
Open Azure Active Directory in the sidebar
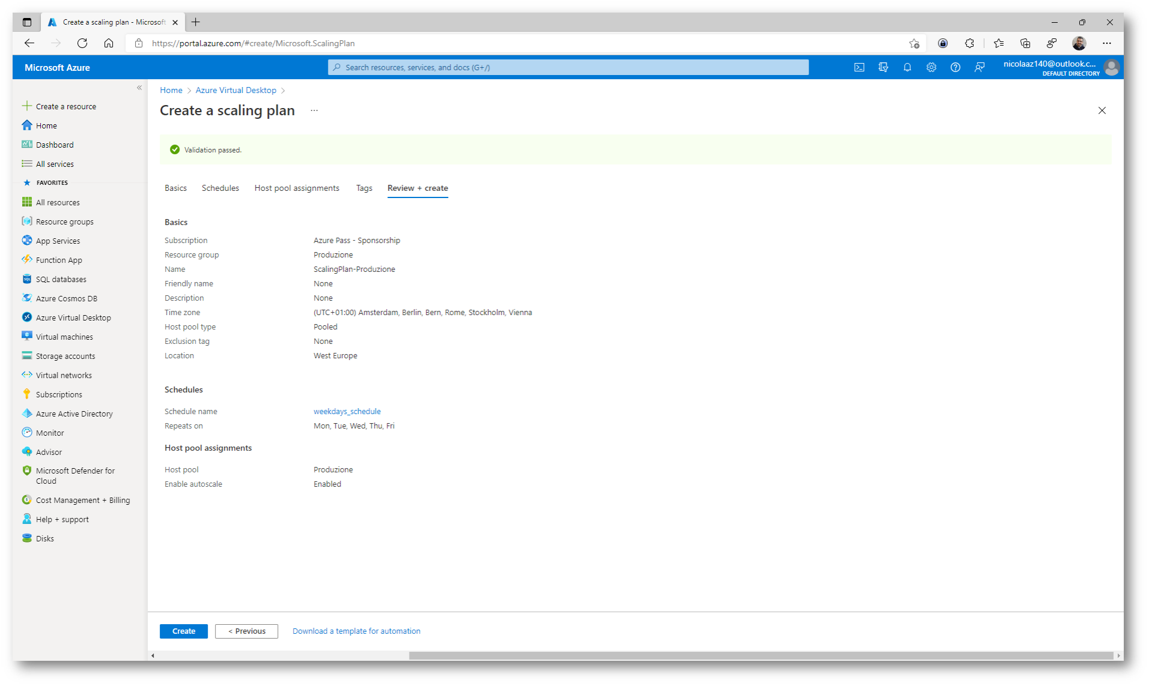tap(67, 414)
